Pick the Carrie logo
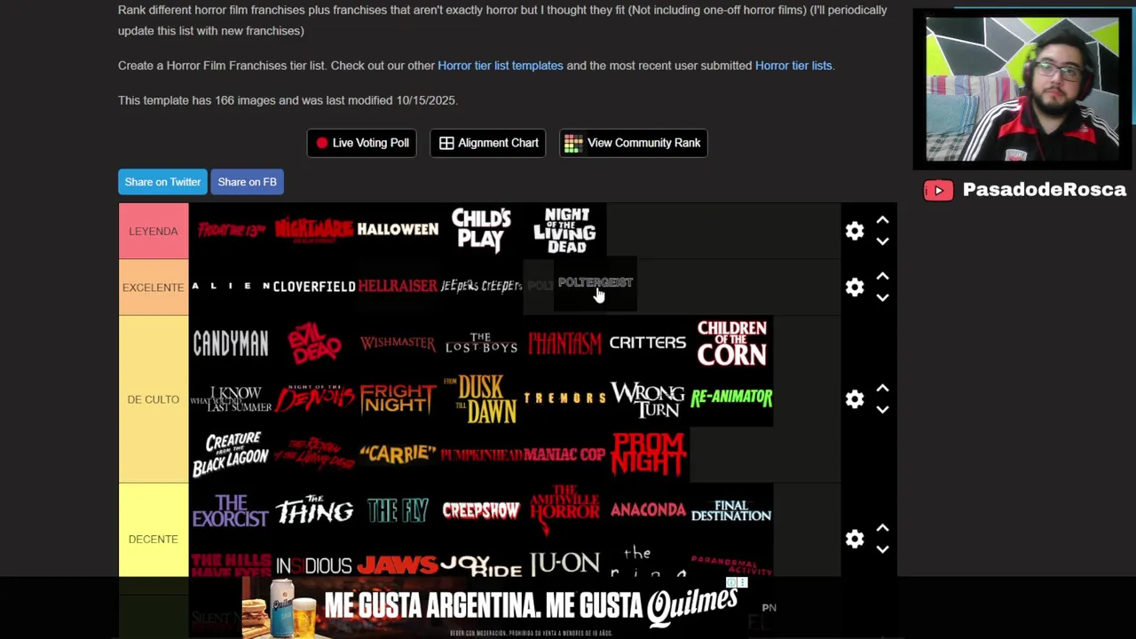The width and height of the screenshot is (1136, 639). click(398, 454)
